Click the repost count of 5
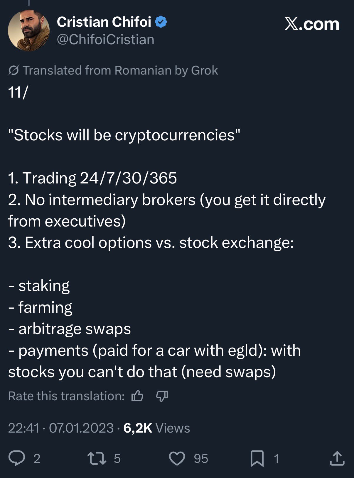This screenshot has width=354, height=478. (x=117, y=458)
